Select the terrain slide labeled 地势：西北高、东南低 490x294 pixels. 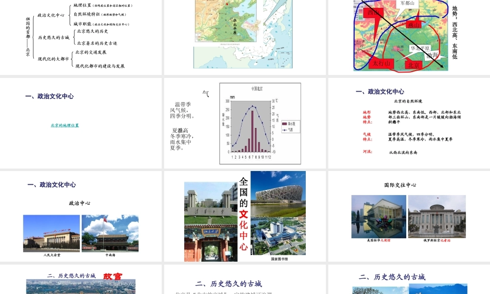pyautogui.click(x=409, y=37)
